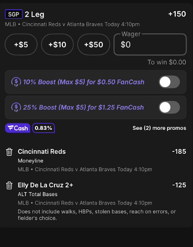Turn on the 25% Boost switch
The width and height of the screenshot is (193, 247).
coord(169,107)
